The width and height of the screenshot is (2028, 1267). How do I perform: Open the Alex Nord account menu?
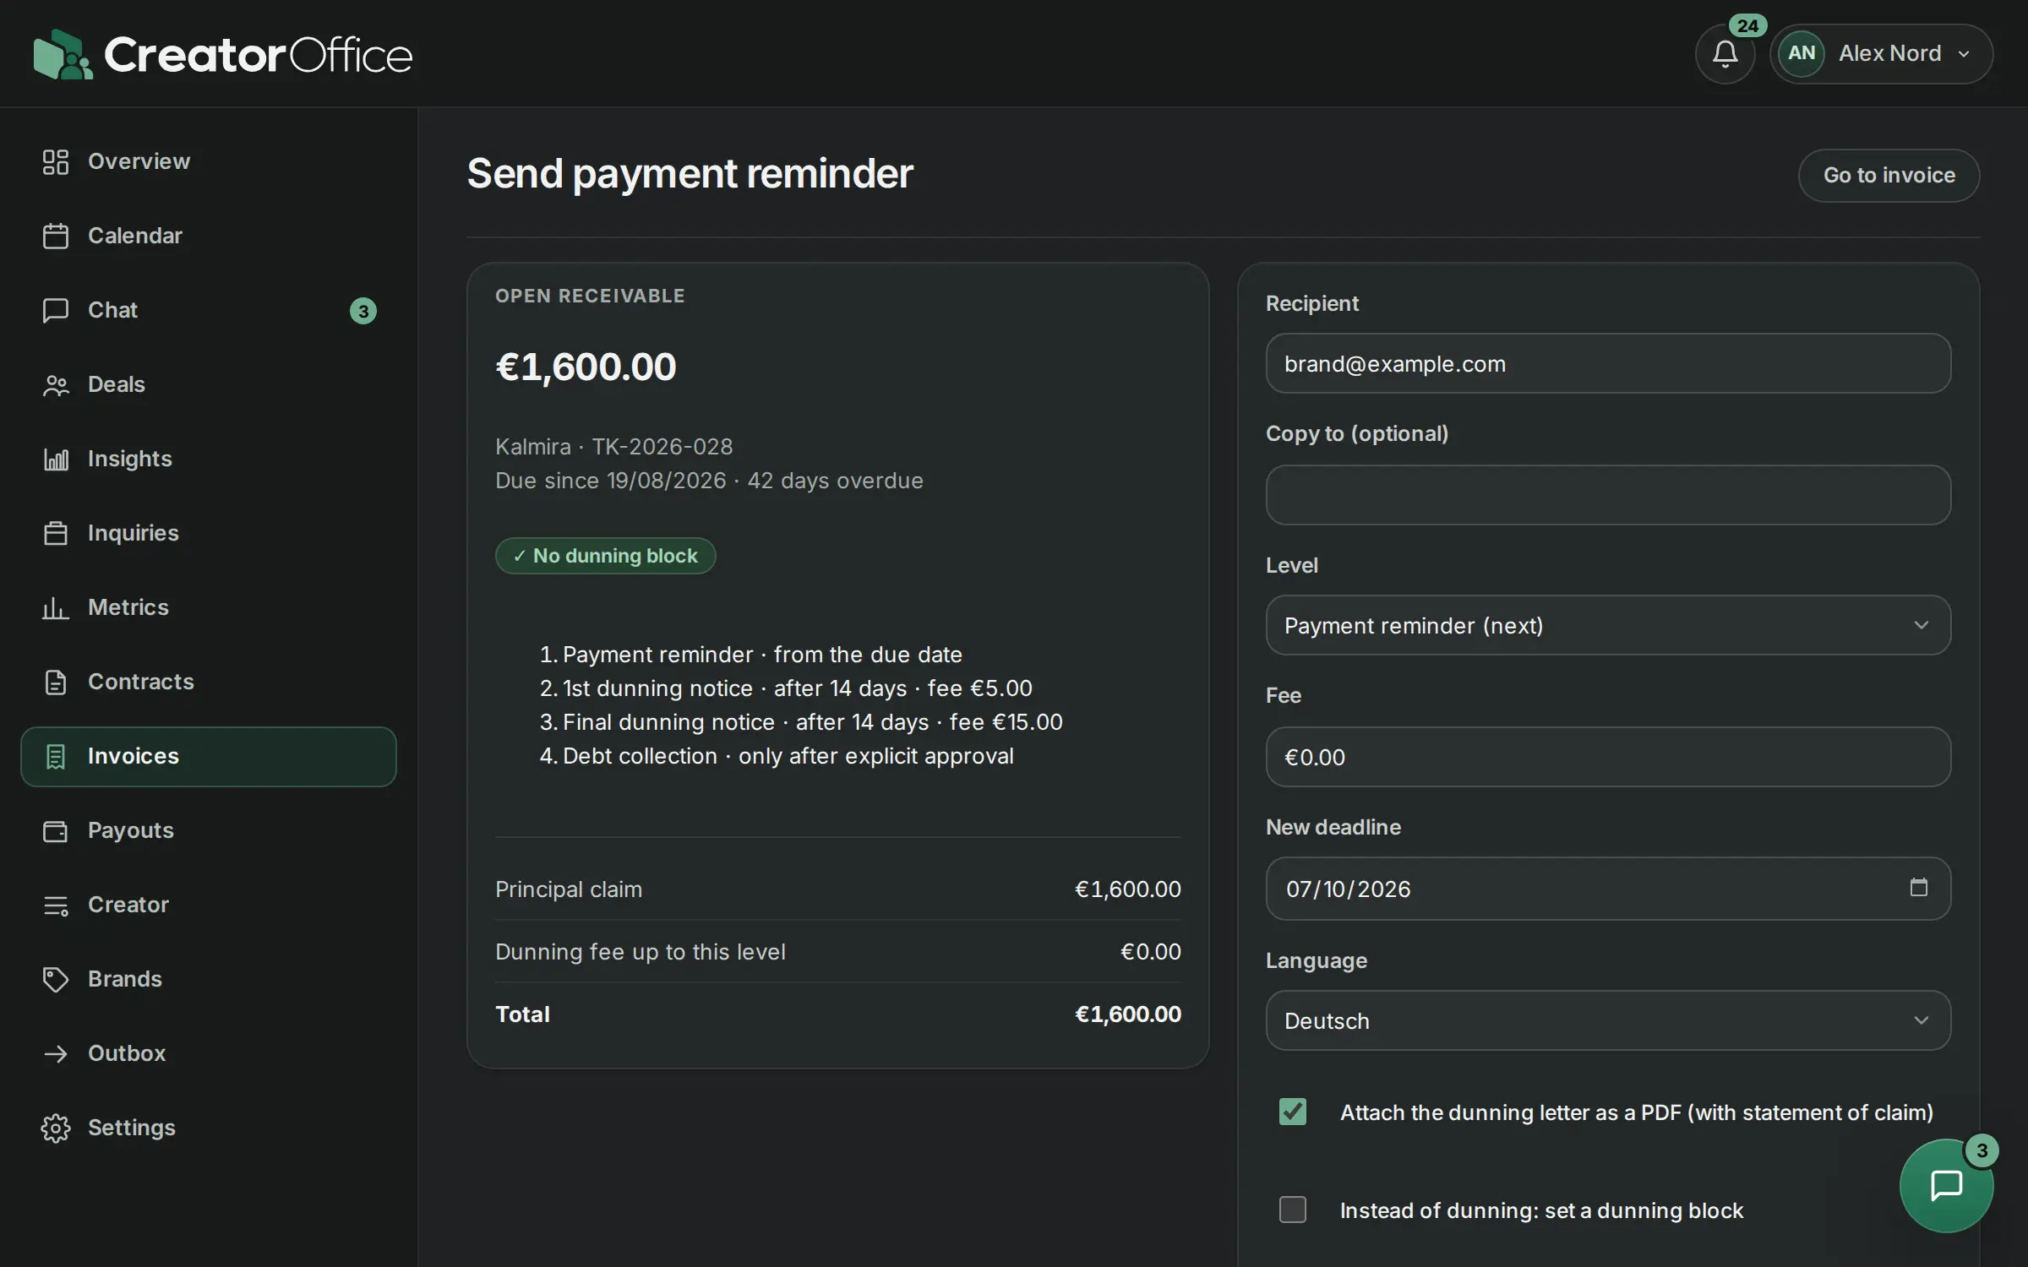pos(1882,54)
